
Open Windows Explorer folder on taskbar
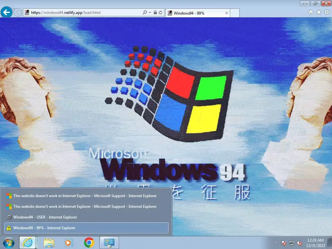point(49,243)
